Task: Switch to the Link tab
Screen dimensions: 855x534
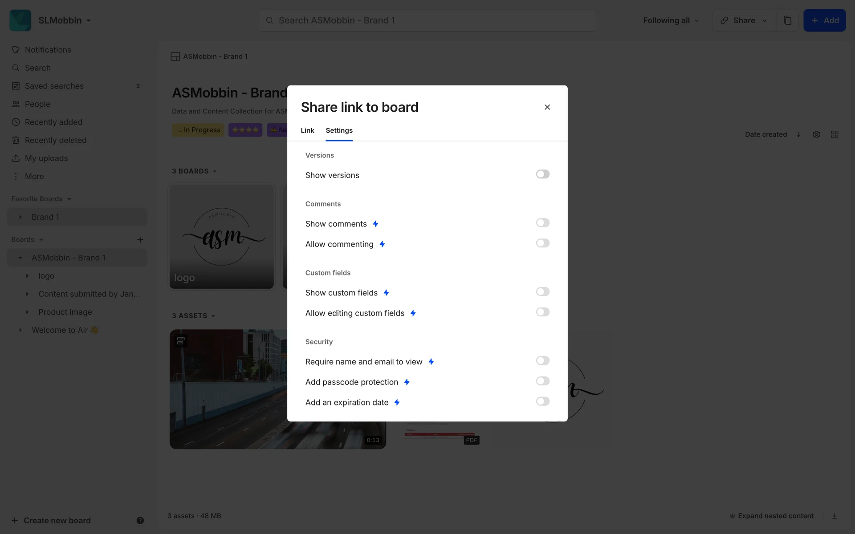Action: [307, 130]
